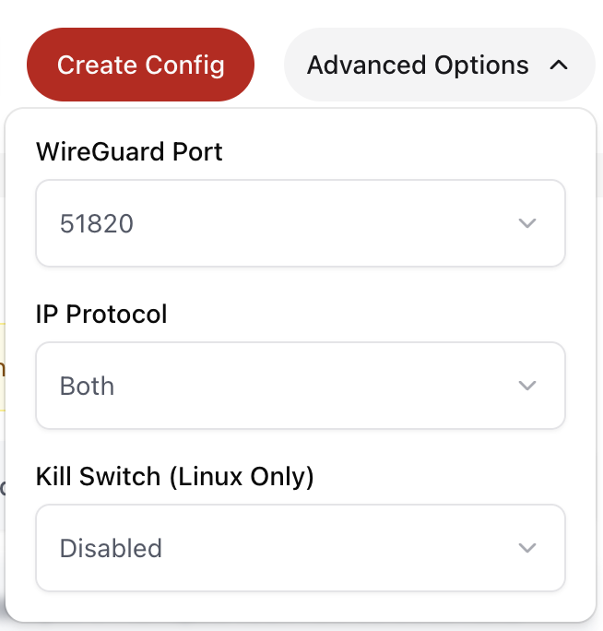
Task: Click the Kill Switch (Linux Only) label
Action: [x=175, y=476]
